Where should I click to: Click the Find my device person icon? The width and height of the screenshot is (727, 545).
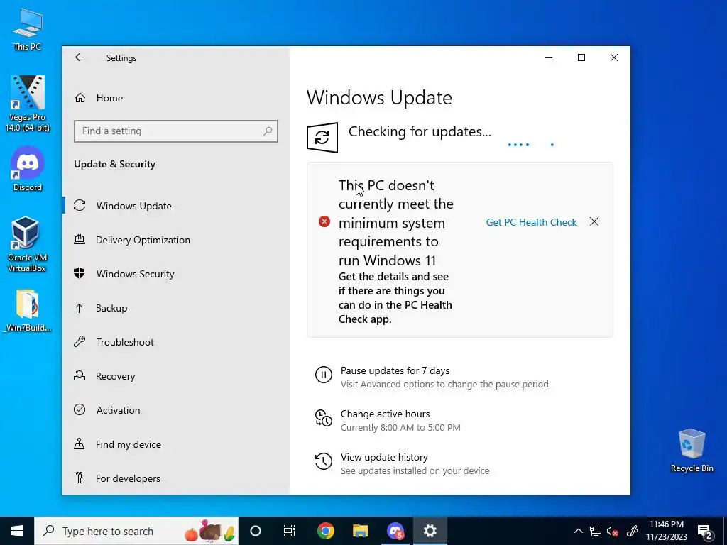80,444
